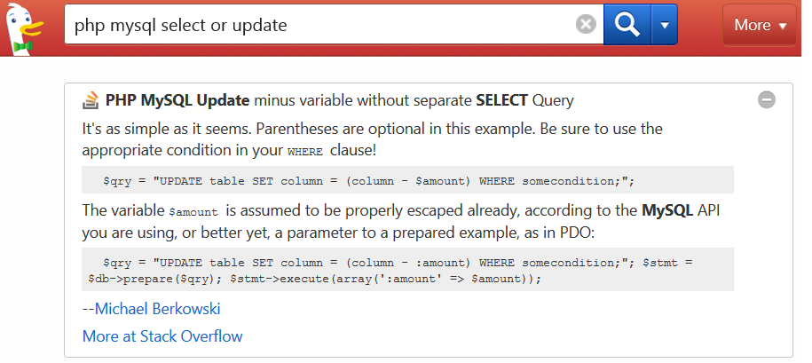Click the bold MySQL word before API
The image size is (812, 363).
point(667,210)
